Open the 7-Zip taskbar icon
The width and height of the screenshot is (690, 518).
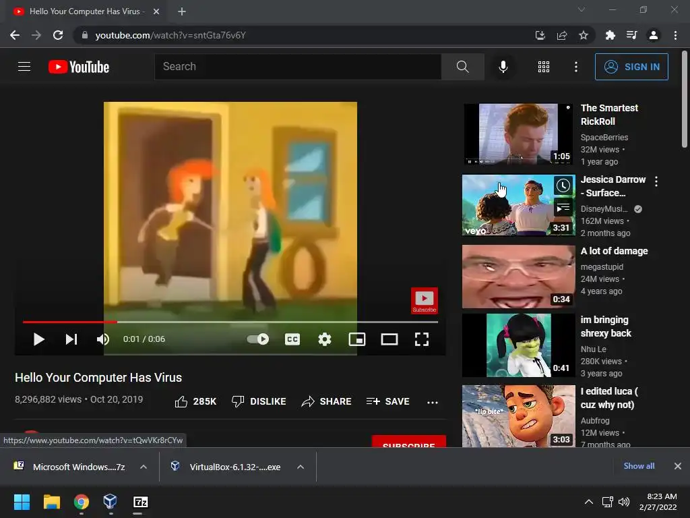(x=140, y=502)
